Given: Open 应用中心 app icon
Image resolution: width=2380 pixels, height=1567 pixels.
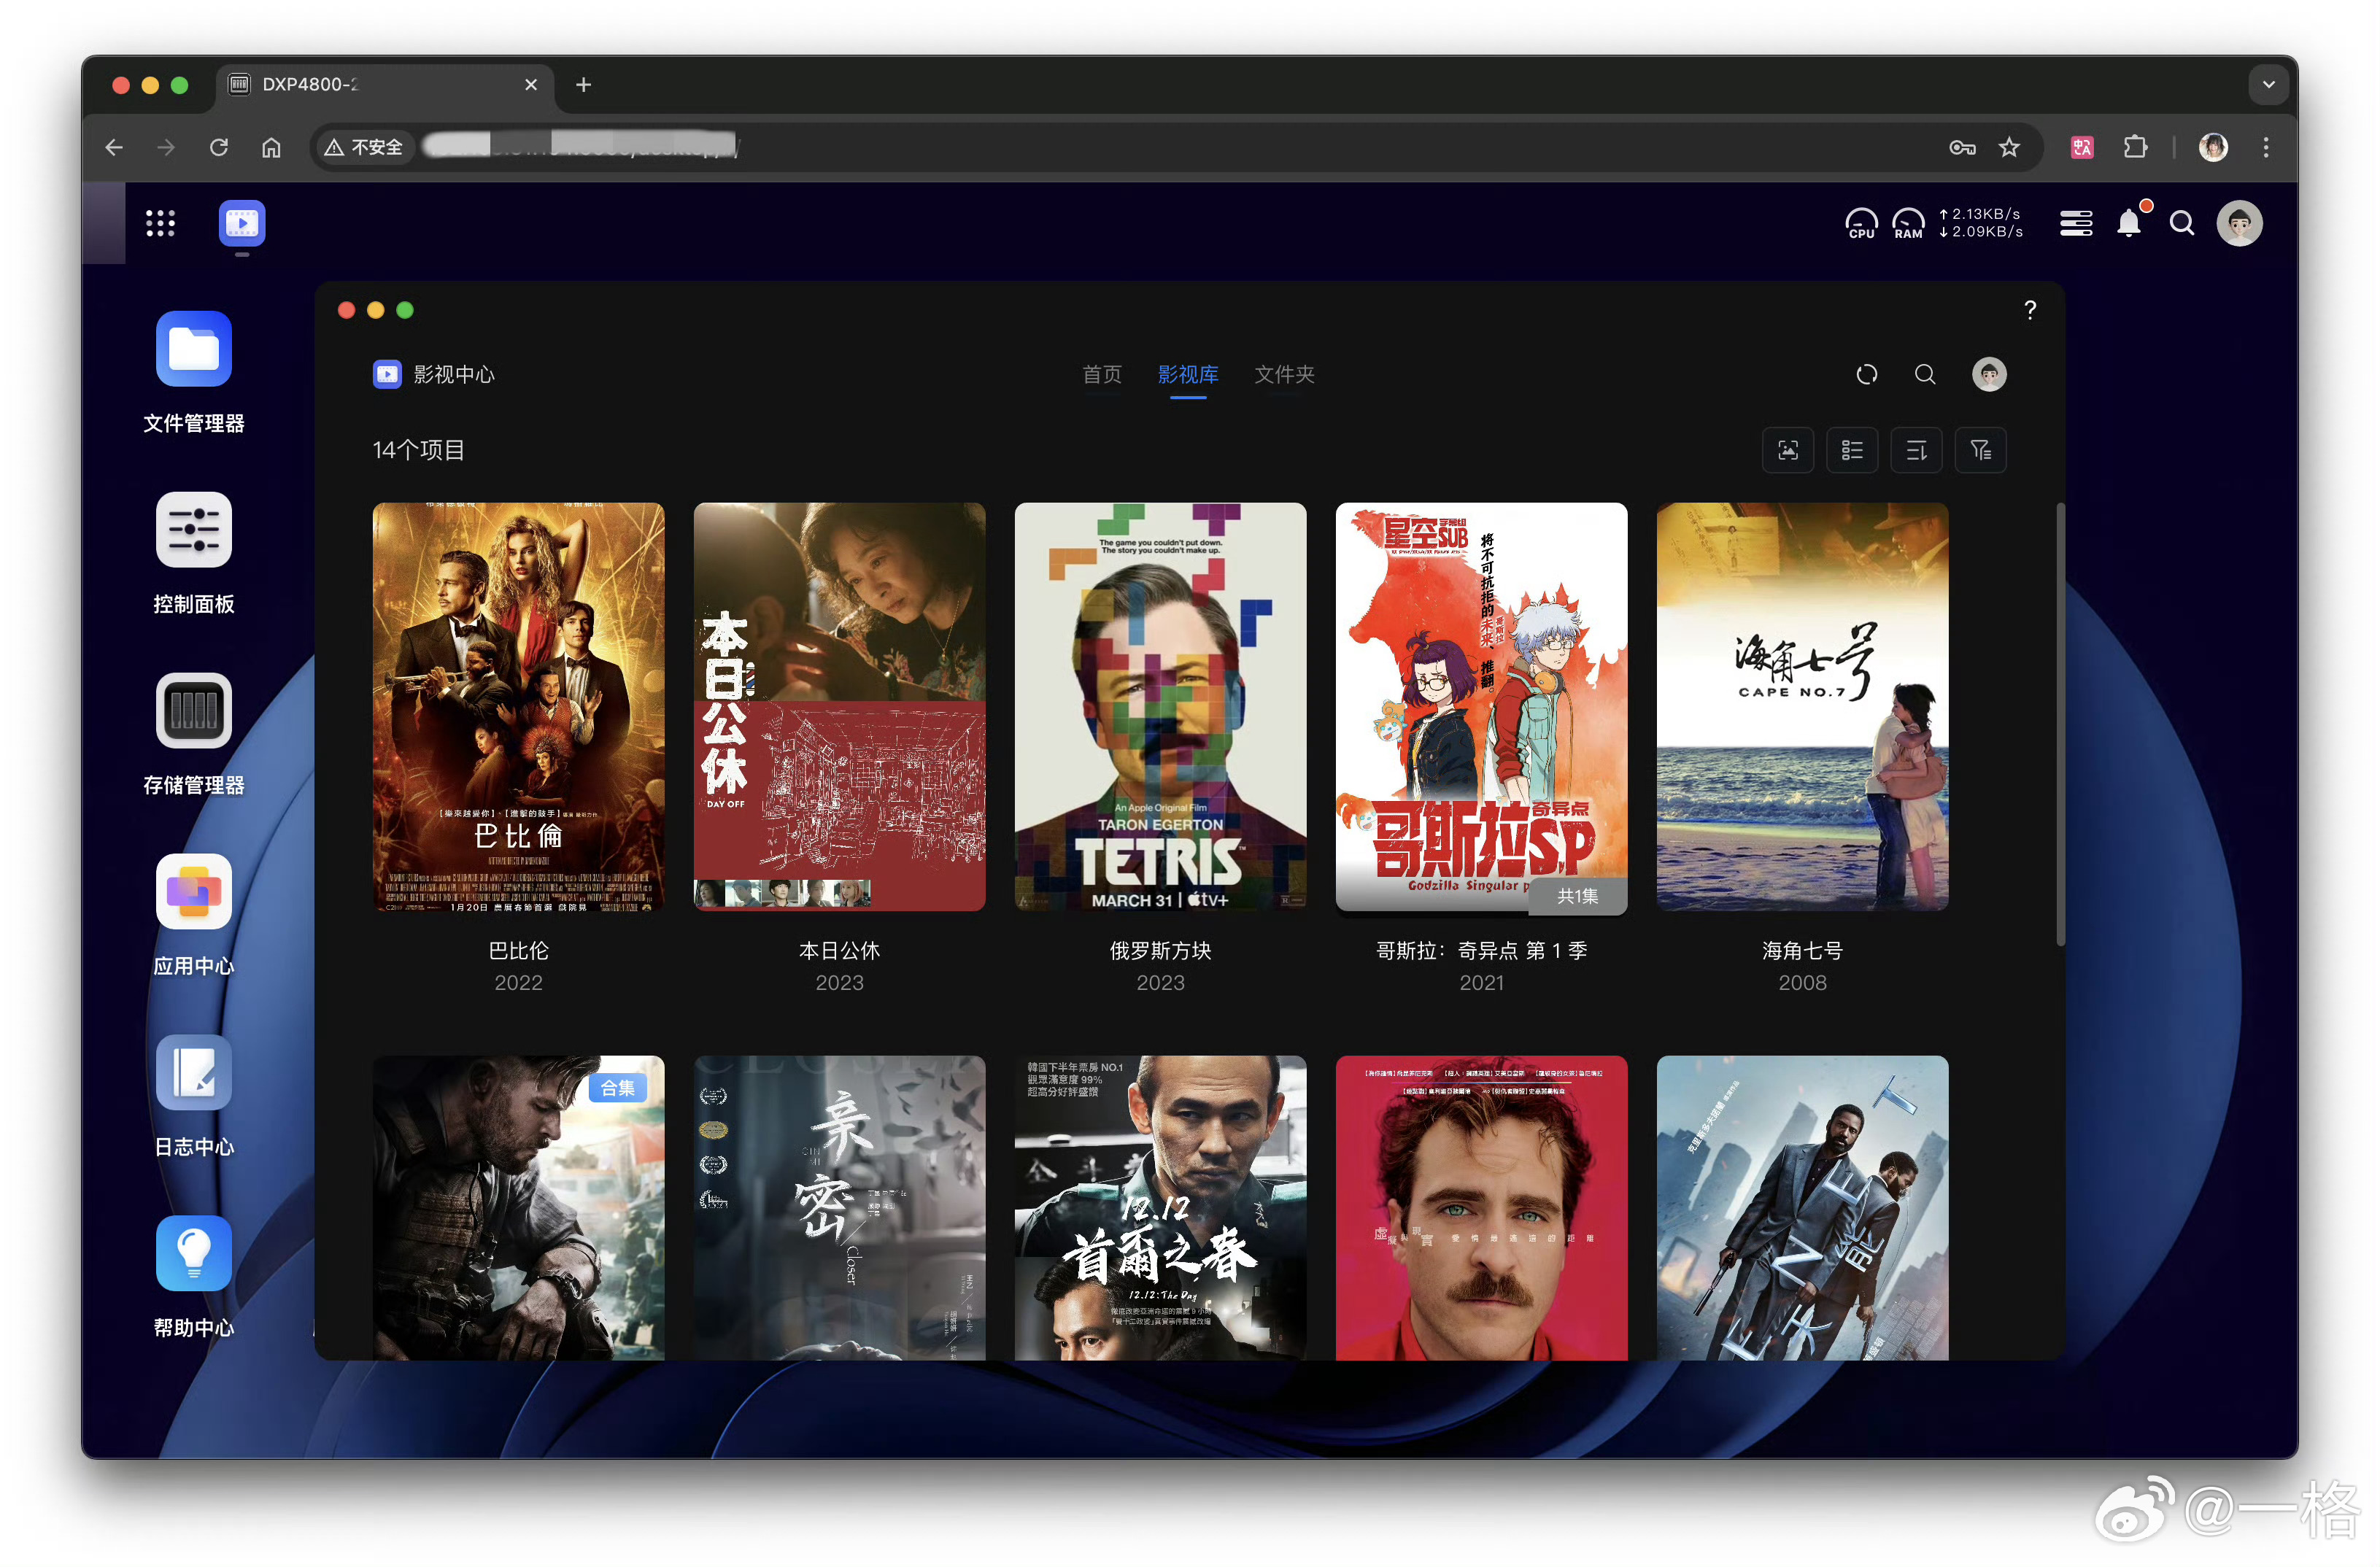Looking at the screenshot, I should (193, 892).
